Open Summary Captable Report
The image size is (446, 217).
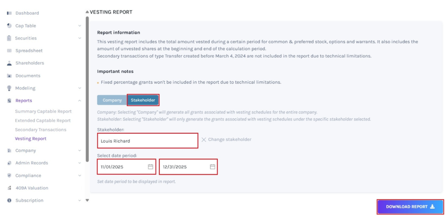click(43, 112)
